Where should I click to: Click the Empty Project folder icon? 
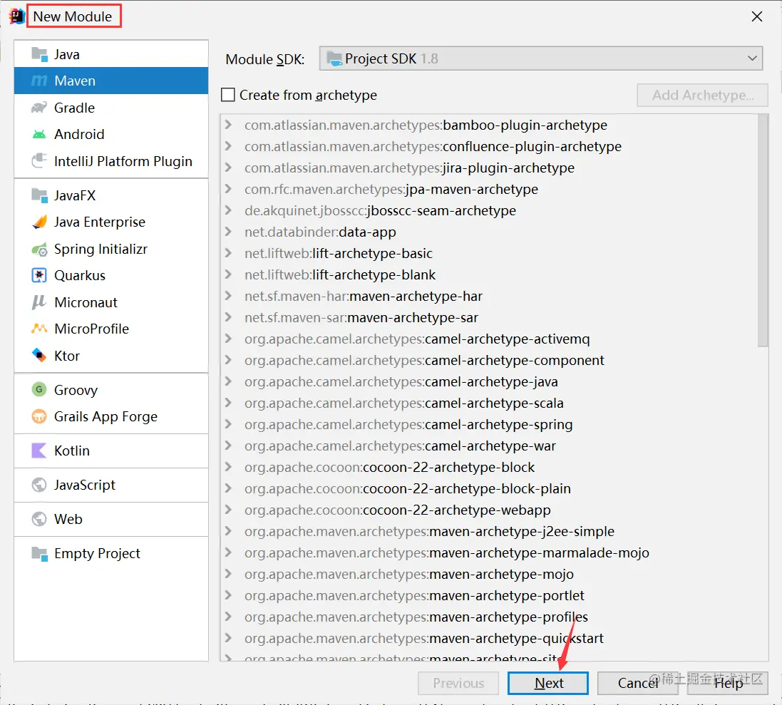coord(39,553)
